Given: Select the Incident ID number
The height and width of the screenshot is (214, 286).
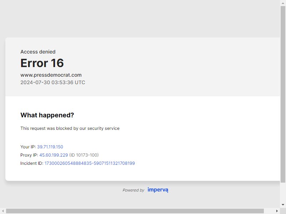Looking at the screenshot, I should pos(90,163).
